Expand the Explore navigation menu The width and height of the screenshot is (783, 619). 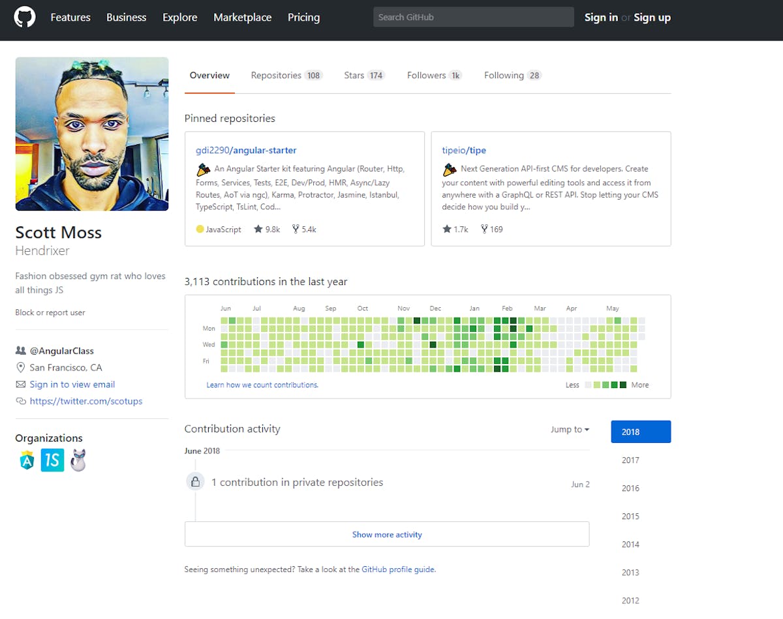[x=179, y=18]
